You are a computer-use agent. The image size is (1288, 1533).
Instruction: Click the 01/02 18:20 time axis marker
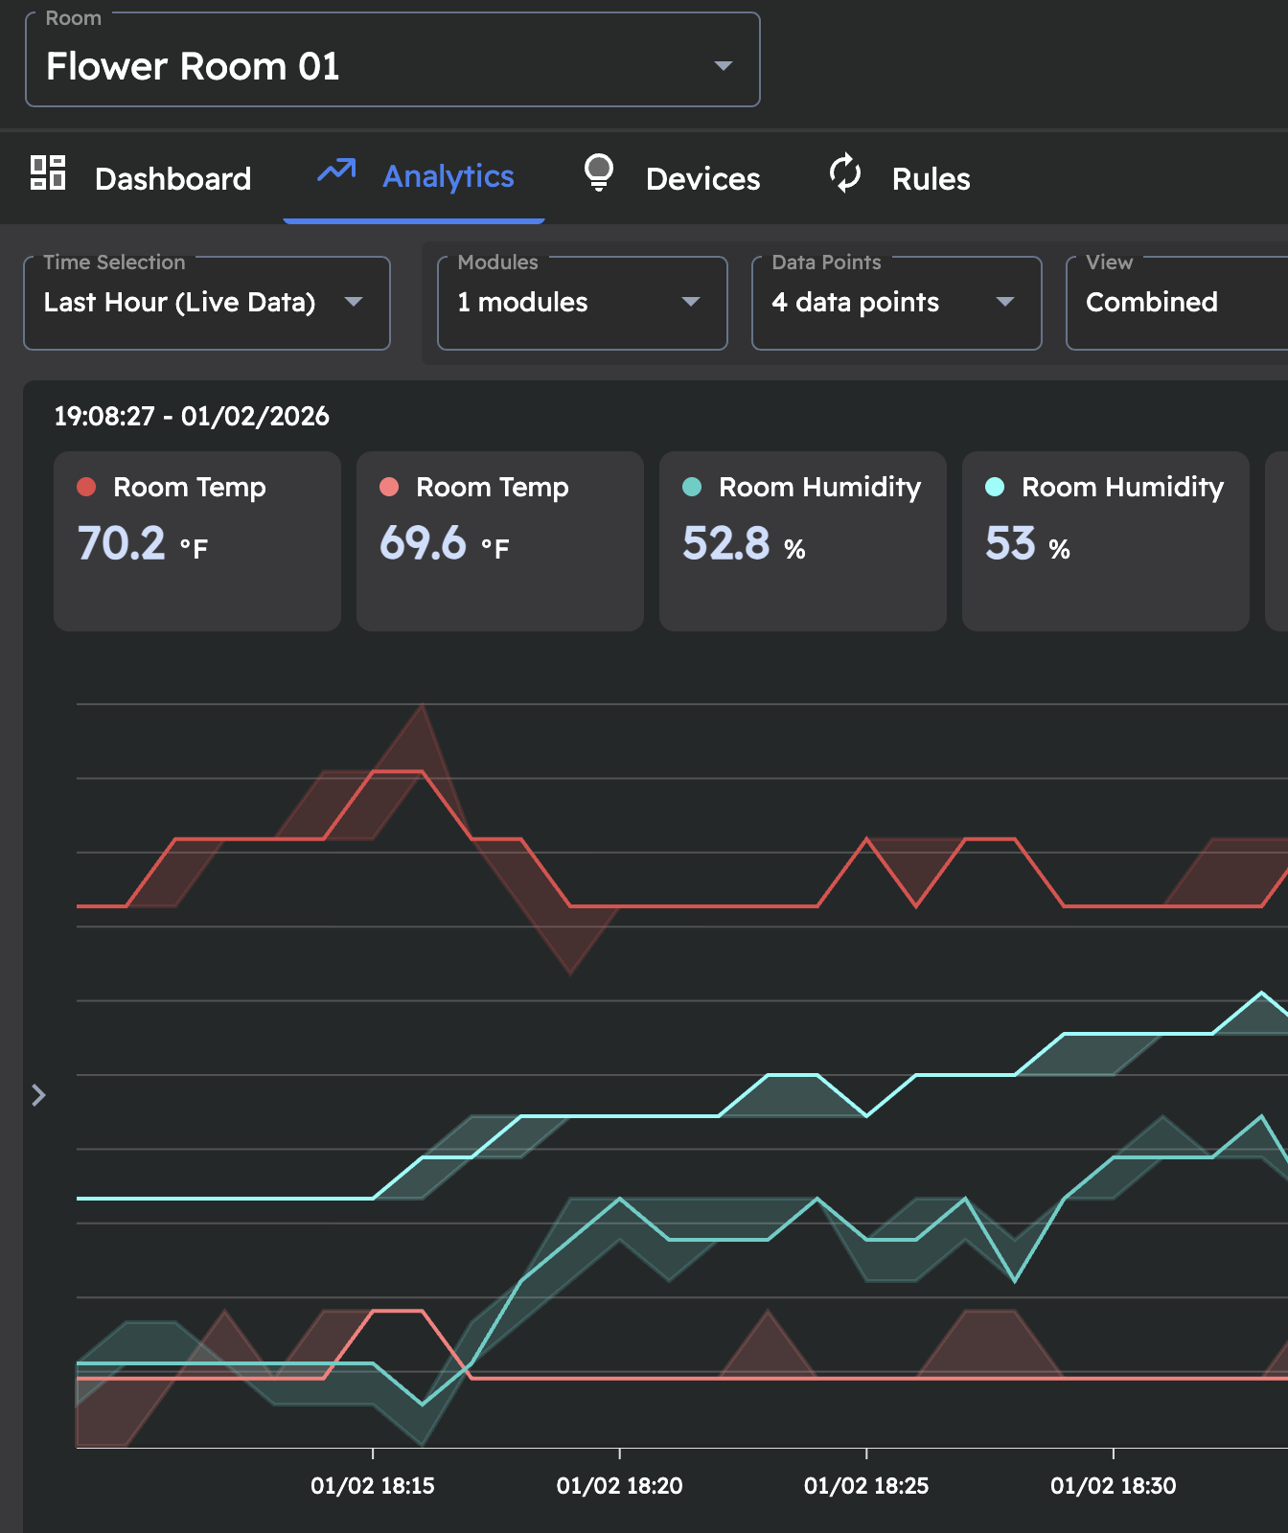point(620,1485)
